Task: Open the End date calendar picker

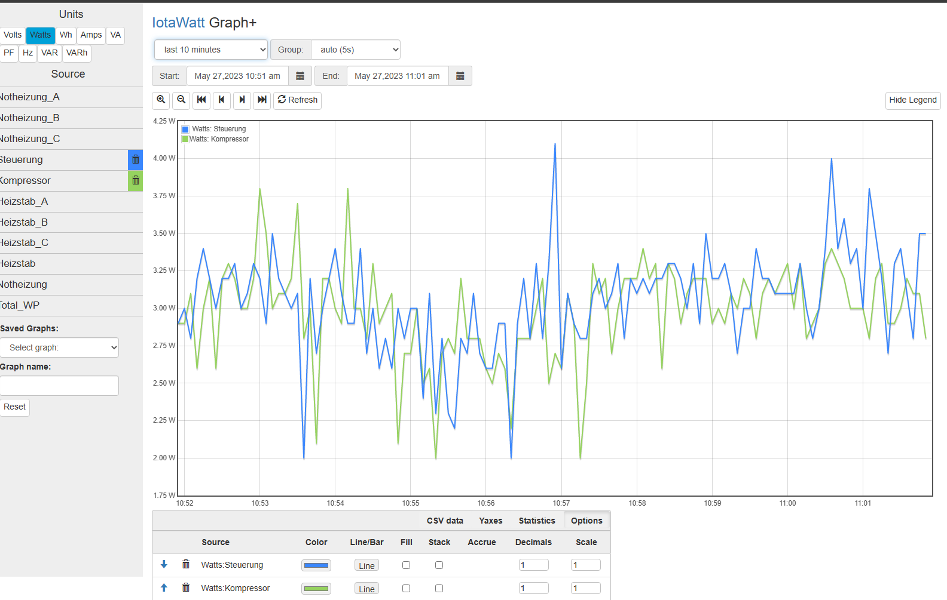Action: pos(460,76)
